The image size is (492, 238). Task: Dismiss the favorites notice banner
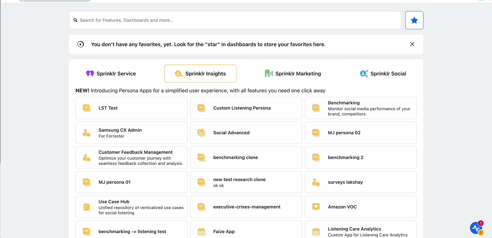coord(412,44)
